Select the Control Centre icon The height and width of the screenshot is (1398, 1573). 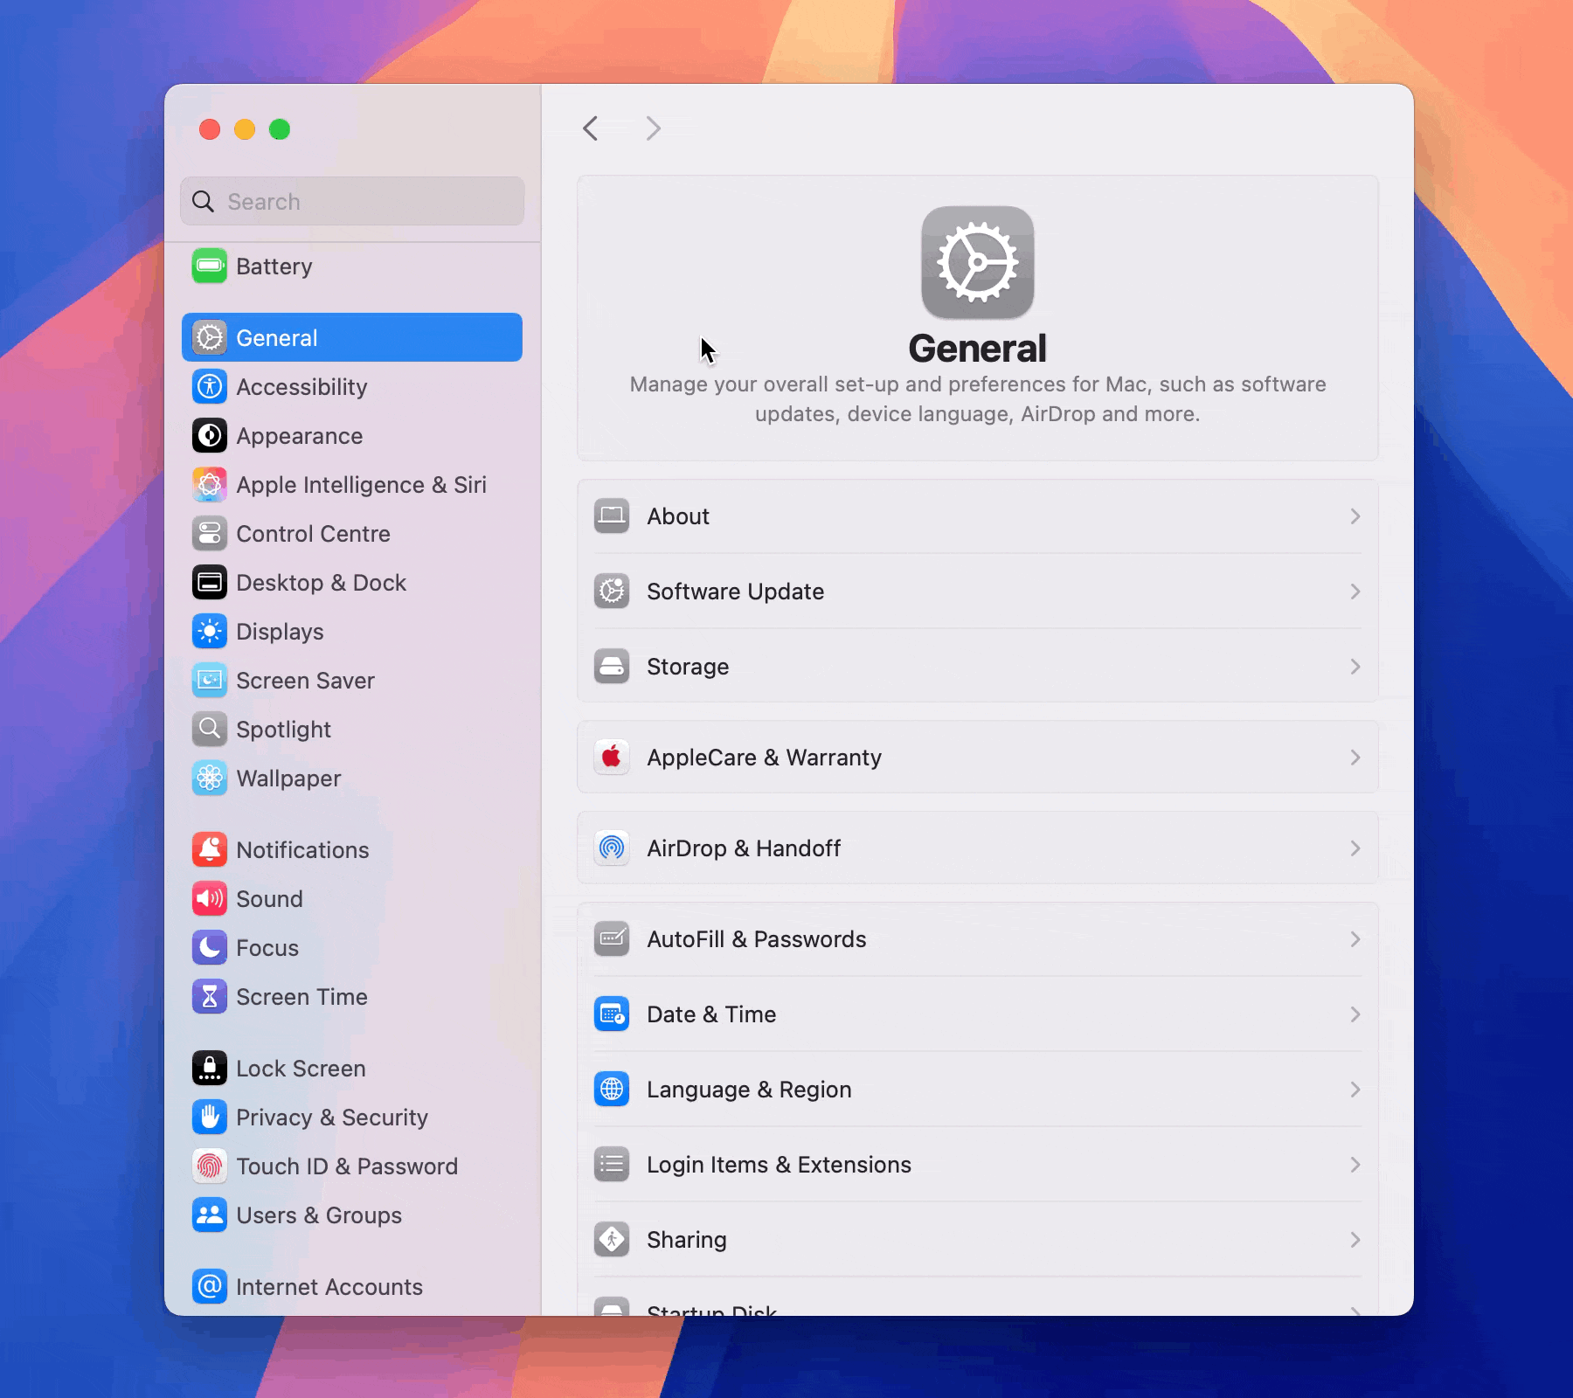coord(210,533)
